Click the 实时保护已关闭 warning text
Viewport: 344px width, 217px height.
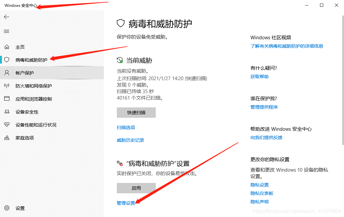(157, 174)
